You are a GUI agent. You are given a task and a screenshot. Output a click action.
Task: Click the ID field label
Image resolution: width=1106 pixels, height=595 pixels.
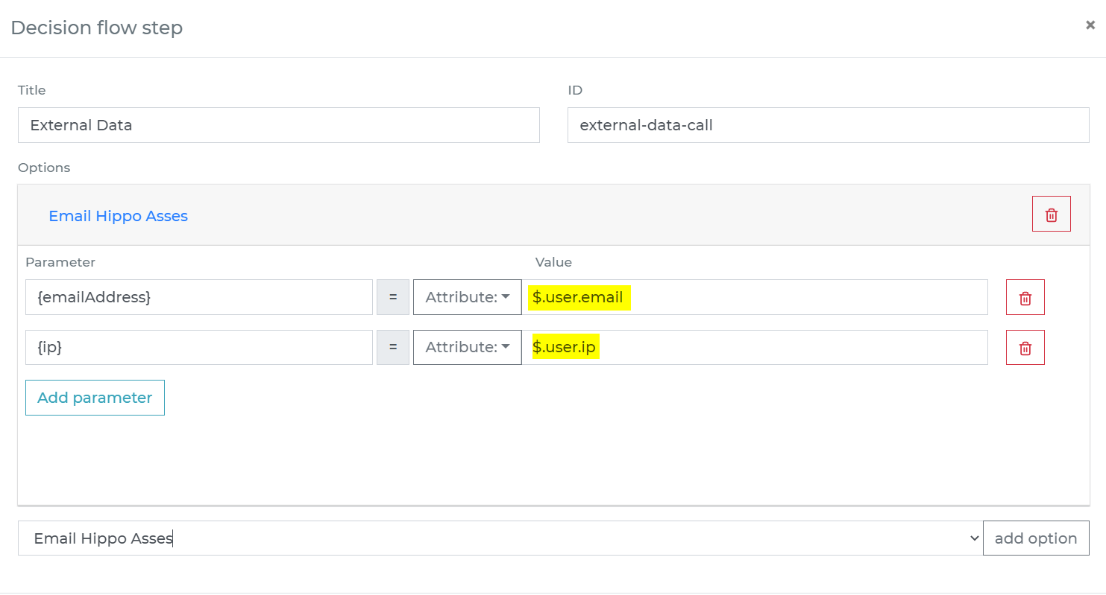click(575, 90)
